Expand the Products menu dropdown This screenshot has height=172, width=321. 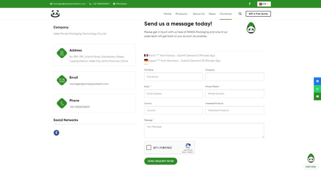click(x=182, y=14)
